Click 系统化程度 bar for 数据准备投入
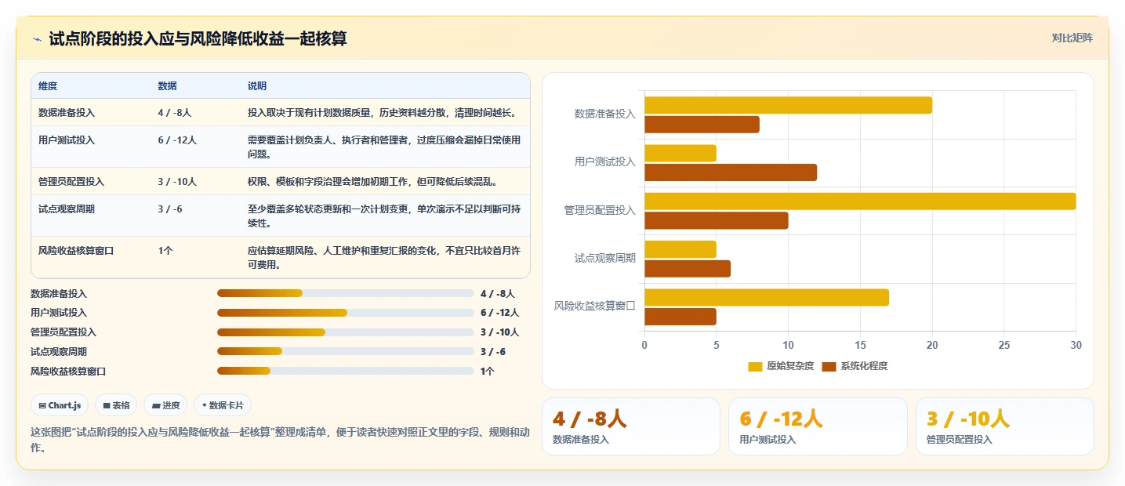 [702, 124]
